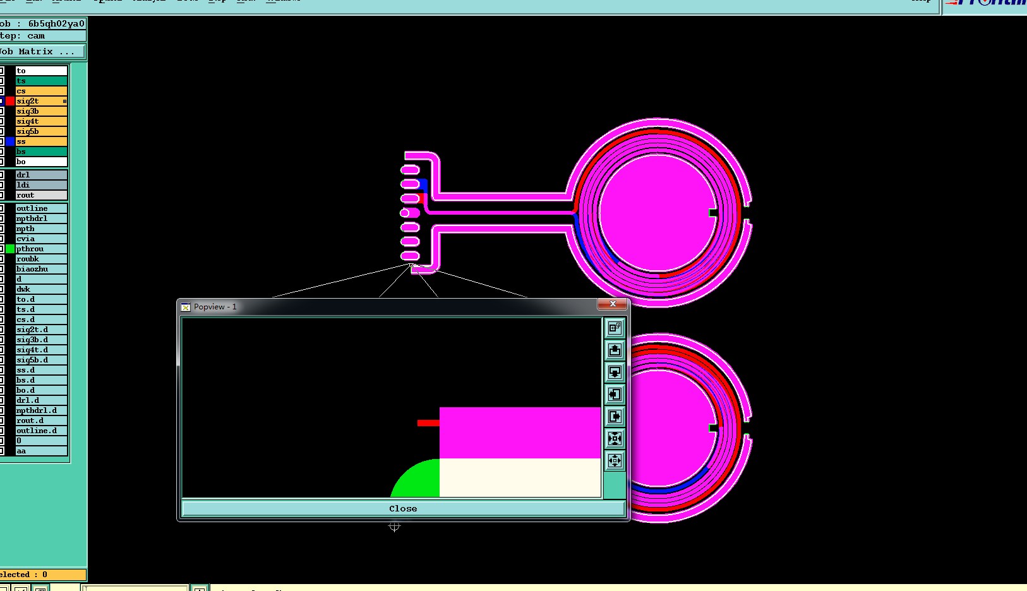The image size is (1027, 591).
Task: Select layer 'sig4t' name
Action: [41, 121]
